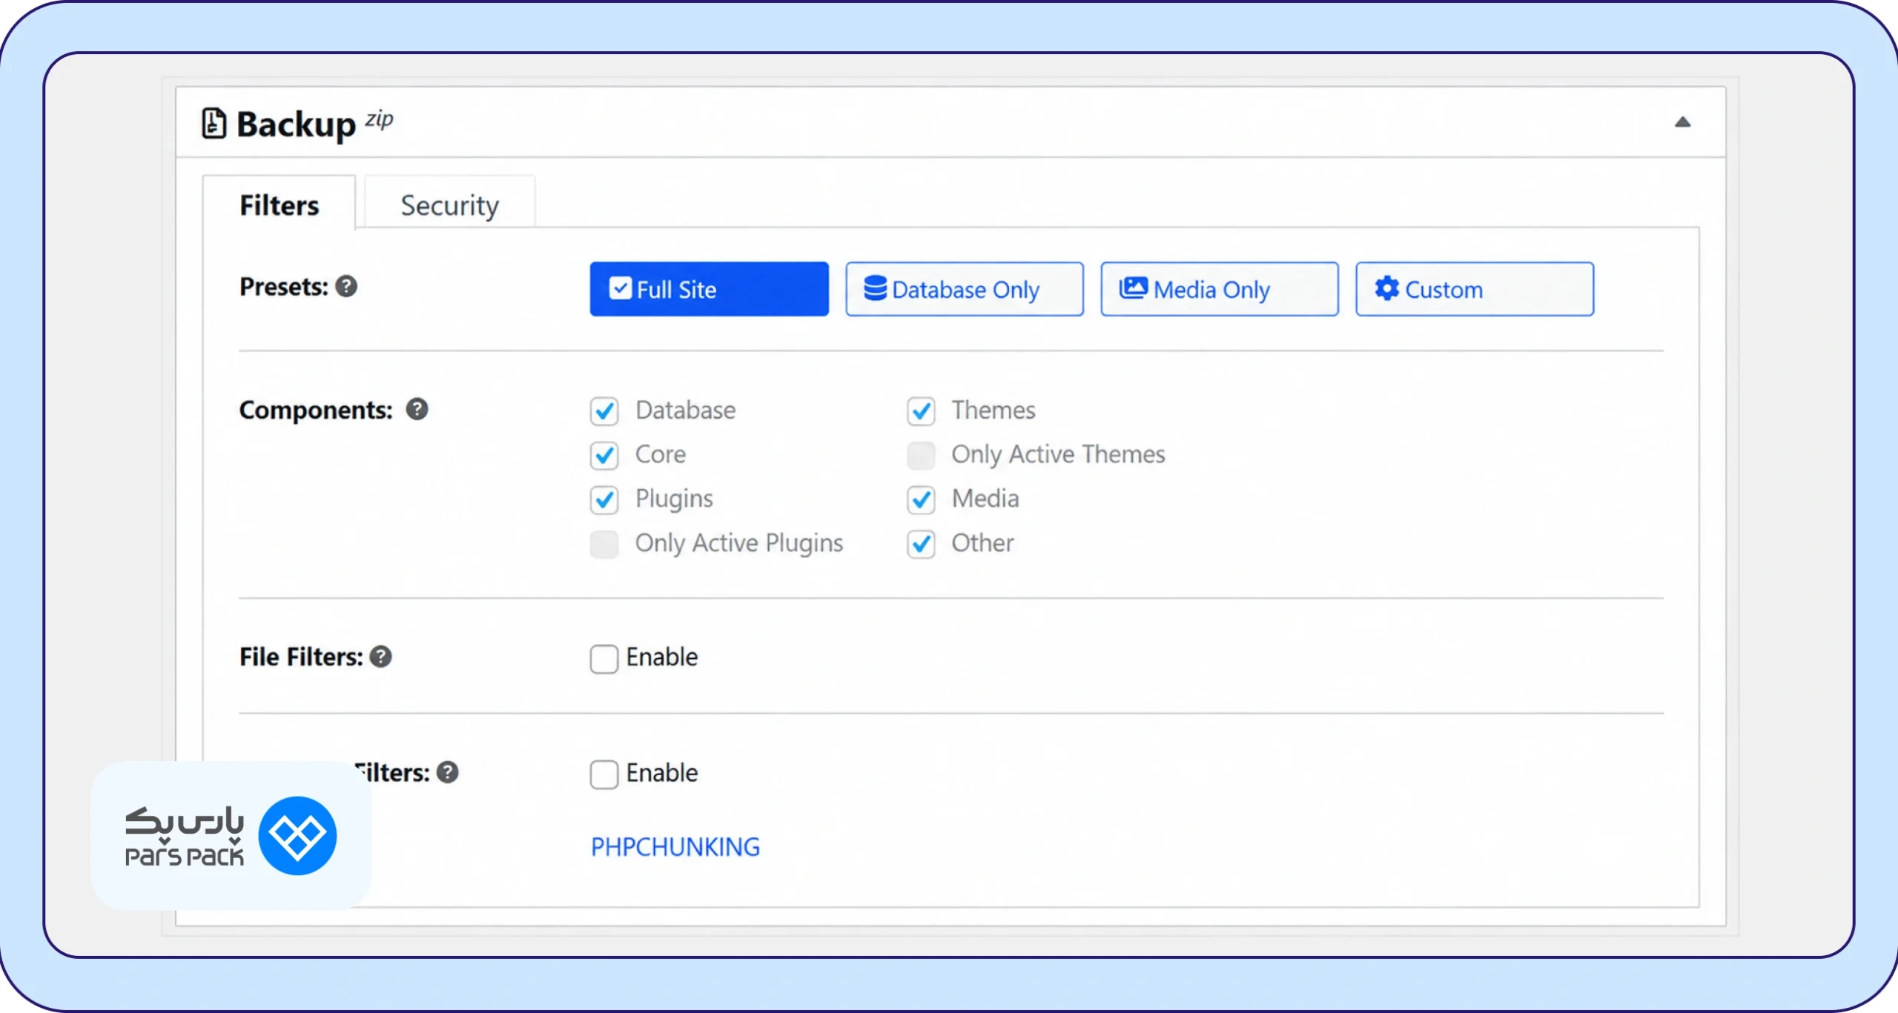Switch to the Security tab

(x=449, y=205)
